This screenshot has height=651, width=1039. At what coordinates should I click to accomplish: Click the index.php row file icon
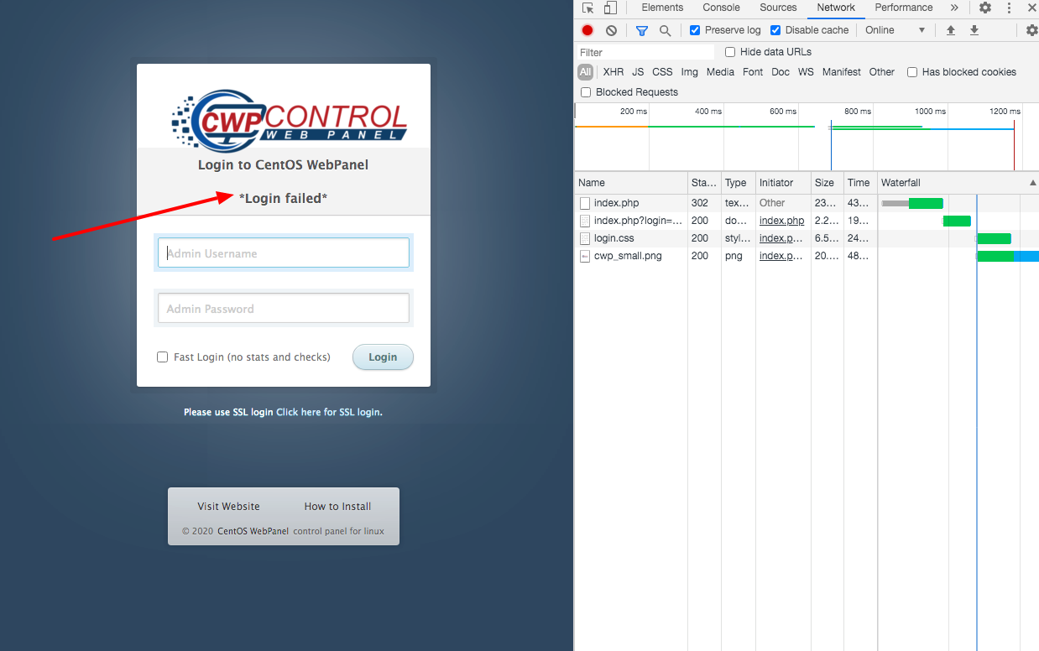585,203
